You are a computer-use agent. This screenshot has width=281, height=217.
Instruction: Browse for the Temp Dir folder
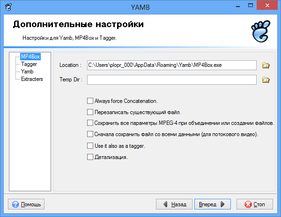point(266,80)
